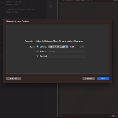Click the StormStreaming repository URL text

coord(60,41)
